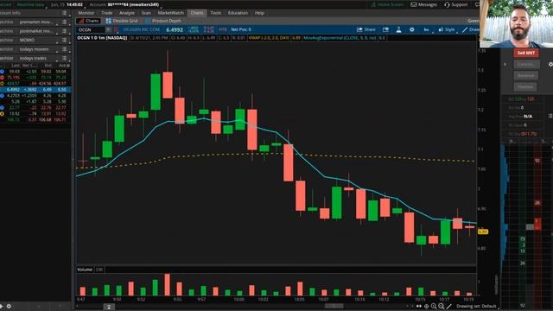
Task: Click the zoom out magnifier icon
Action: coord(442,307)
